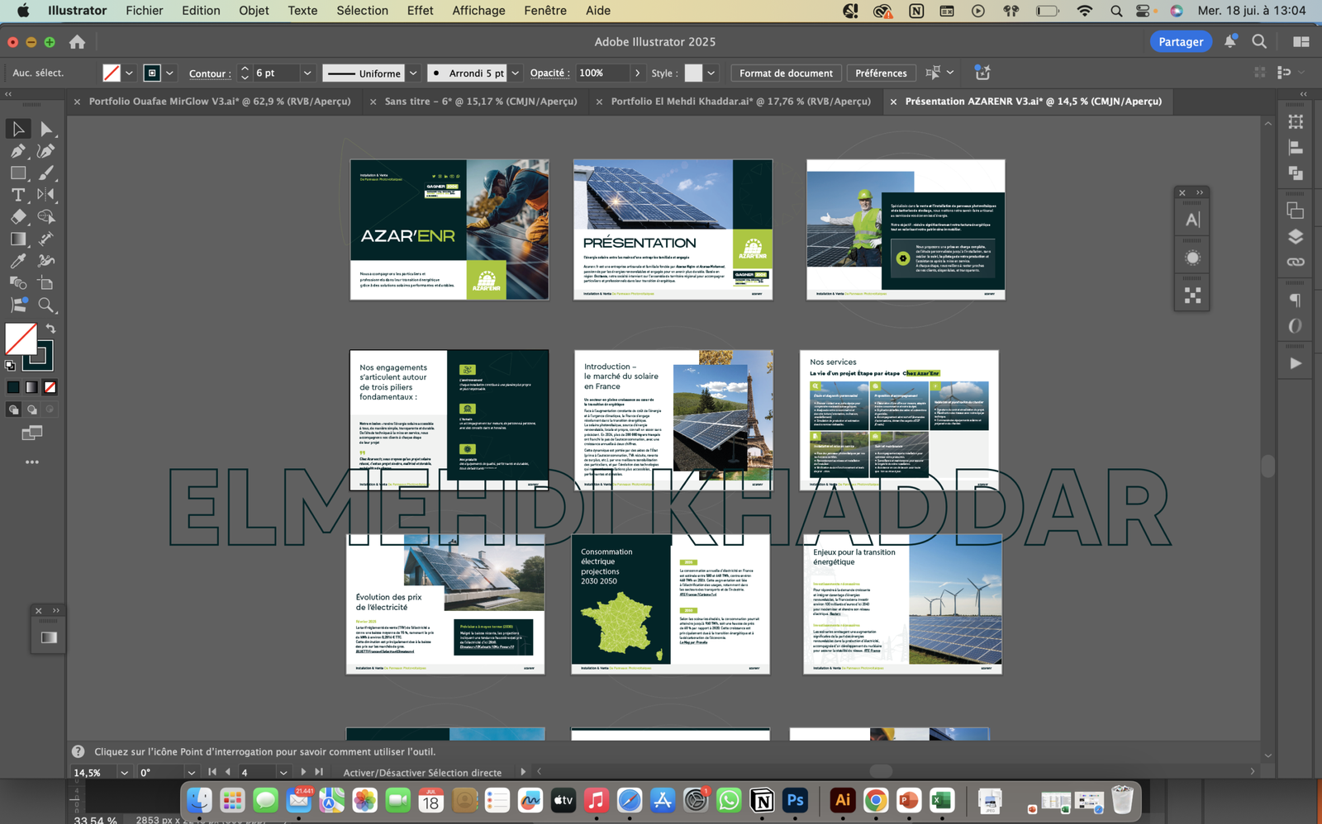Viewport: 1322px width, 824px height.
Task: Switch to Portfolio El Mehdi Khaddar tab
Action: point(740,102)
